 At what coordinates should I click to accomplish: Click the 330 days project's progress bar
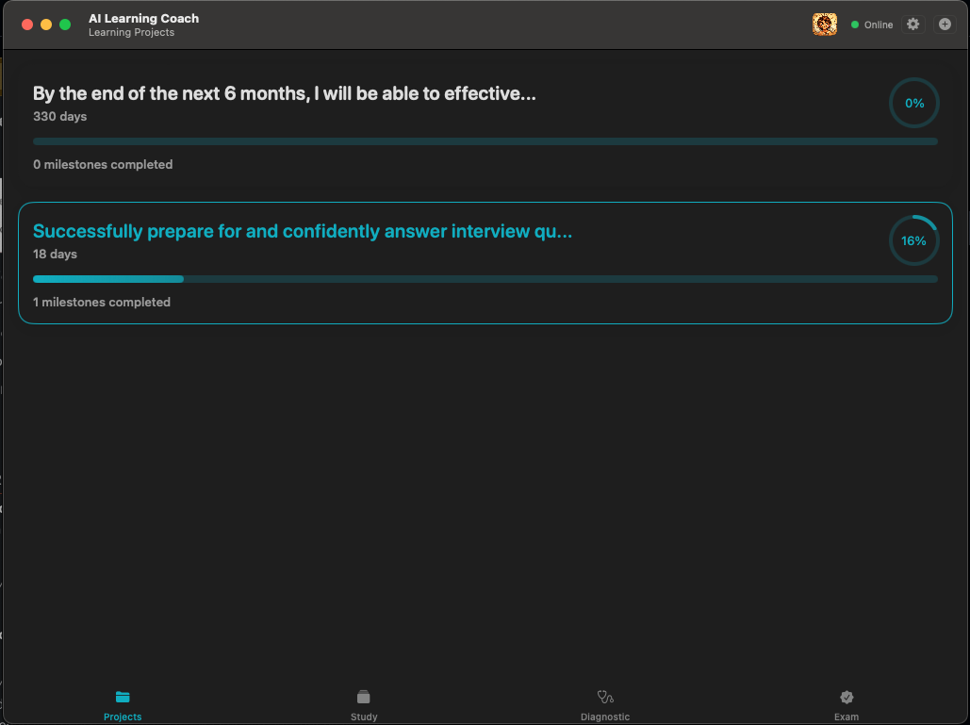[x=485, y=141]
